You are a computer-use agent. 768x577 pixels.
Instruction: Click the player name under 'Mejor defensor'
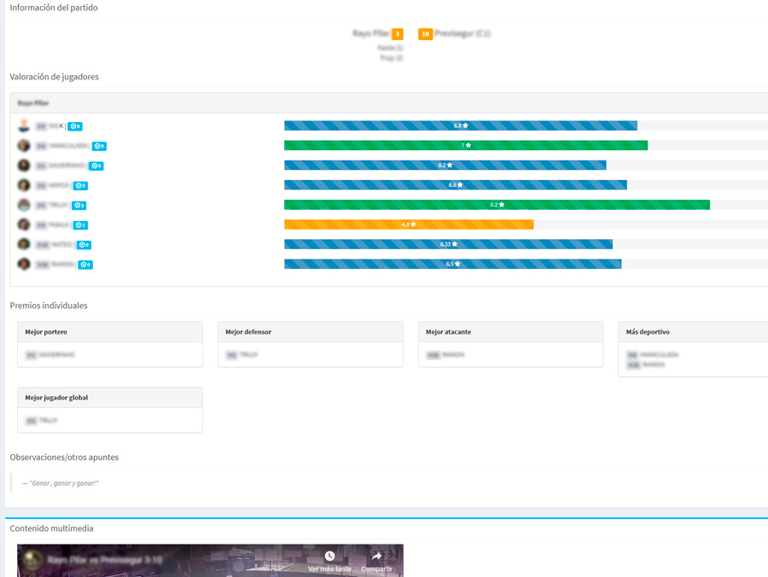248,354
